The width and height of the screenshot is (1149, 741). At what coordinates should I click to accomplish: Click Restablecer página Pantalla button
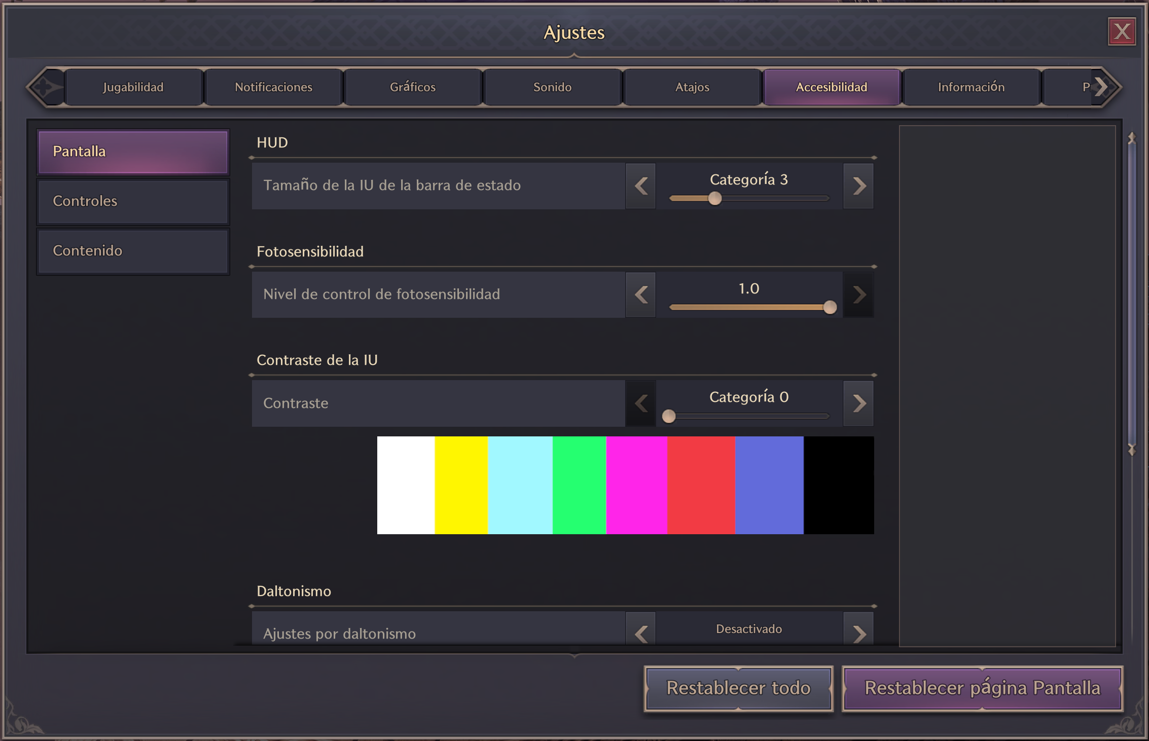click(x=982, y=688)
